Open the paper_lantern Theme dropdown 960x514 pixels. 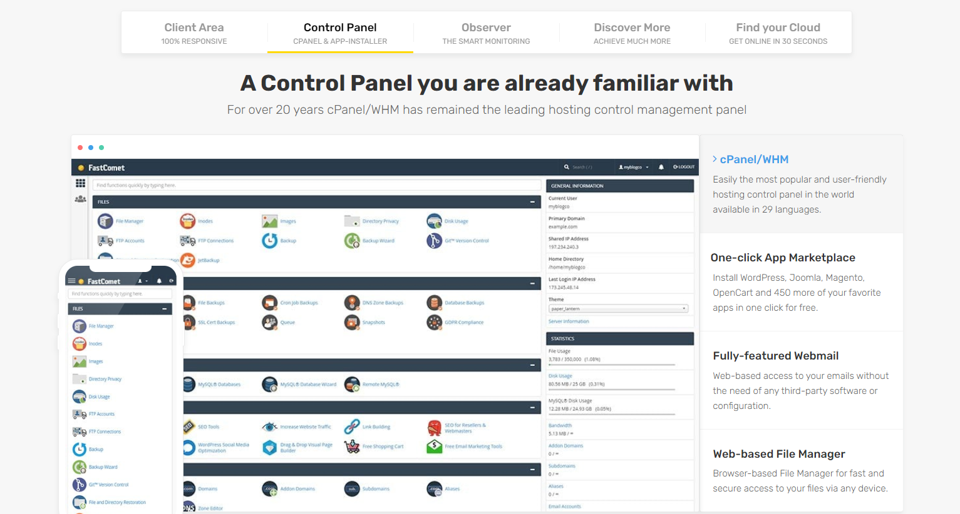(619, 308)
